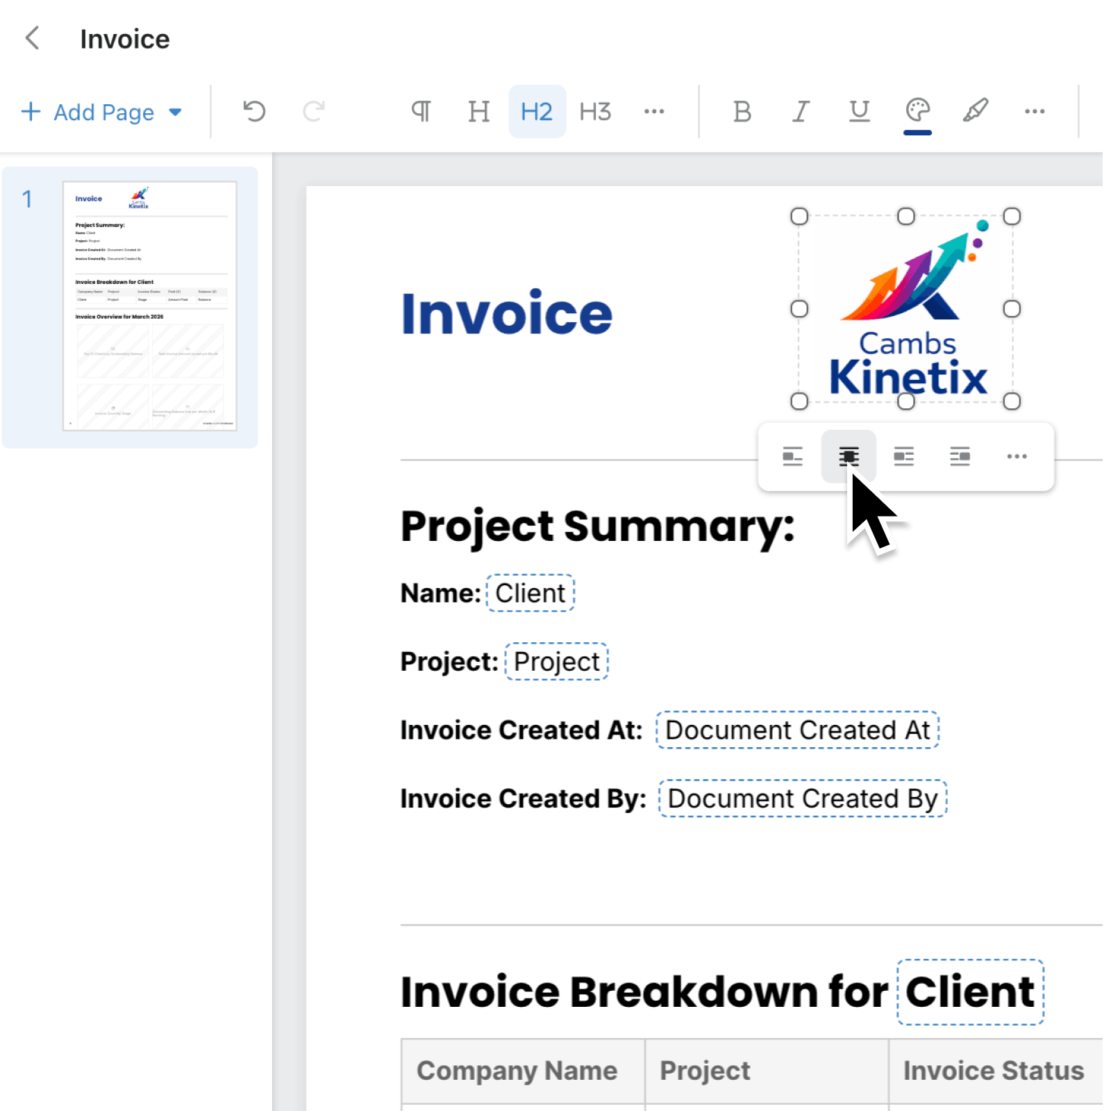Viewport: 1111px width, 1111px height.
Task: Open page 1 thumbnail in sidebar
Action: click(x=149, y=306)
